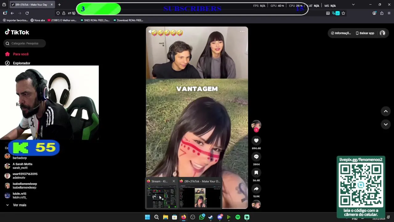Open the Windows Start menu
The image size is (394, 222).
pos(147,217)
